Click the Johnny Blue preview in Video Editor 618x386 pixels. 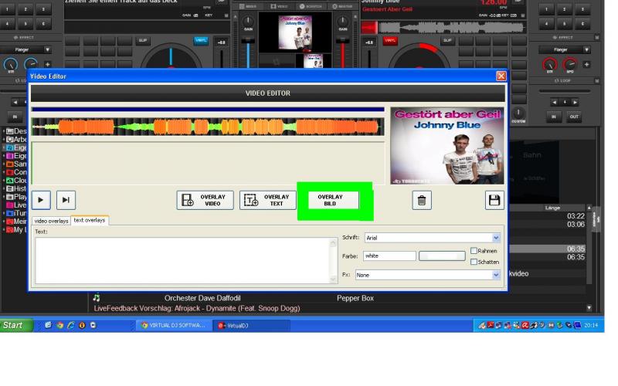pyautogui.click(x=447, y=146)
